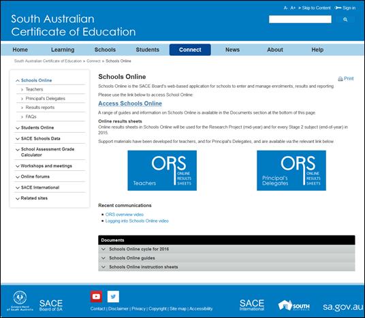Go to the Home nav tab

(x=20, y=50)
